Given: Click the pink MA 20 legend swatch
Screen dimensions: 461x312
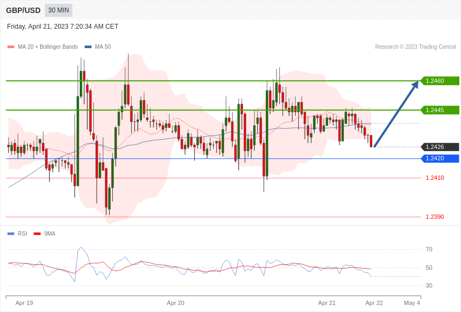Looking at the screenshot, I should click(x=11, y=47).
